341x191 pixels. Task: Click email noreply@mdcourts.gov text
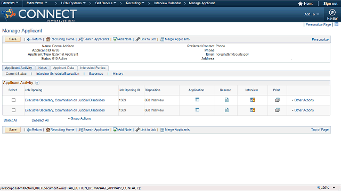pyautogui.click(x=232, y=54)
